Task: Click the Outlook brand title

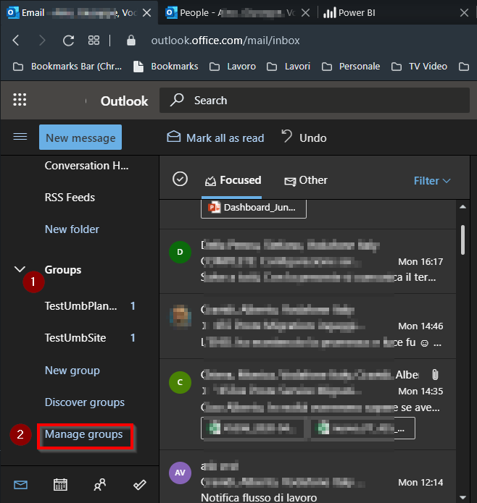Action: (124, 101)
